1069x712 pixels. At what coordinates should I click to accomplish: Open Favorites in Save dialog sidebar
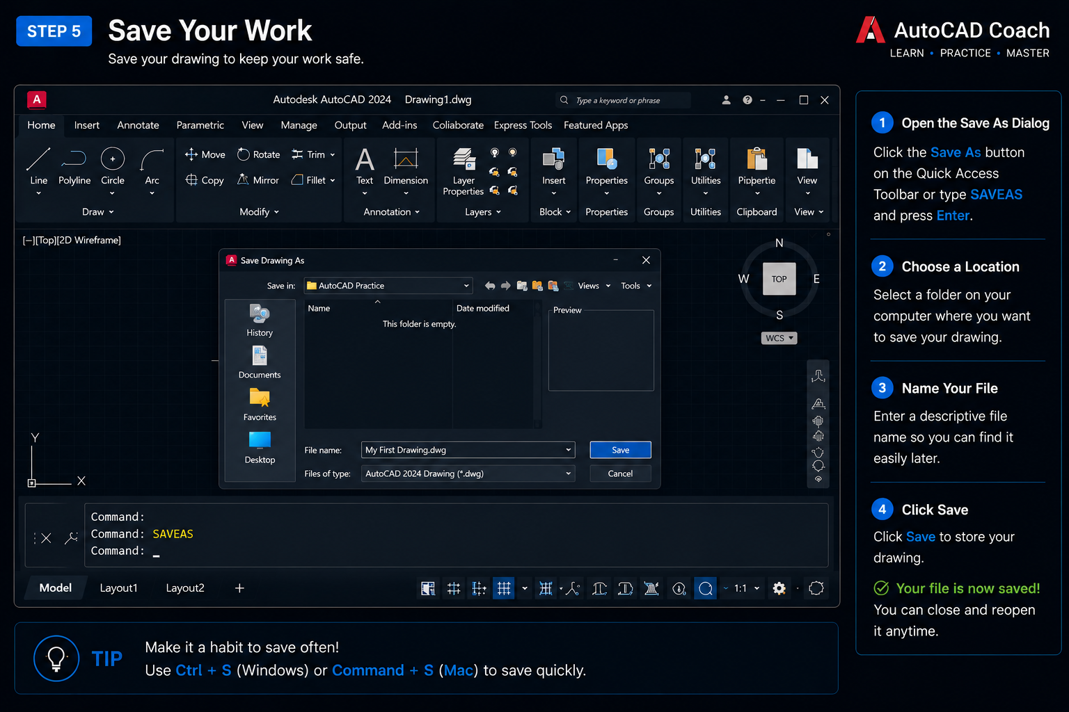pyautogui.click(x=260, y=405)
